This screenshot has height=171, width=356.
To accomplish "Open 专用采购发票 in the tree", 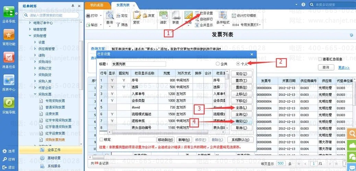I will coord(55,101).
